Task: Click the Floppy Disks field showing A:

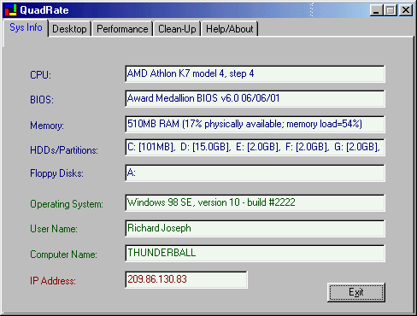Action: (255, 173)
